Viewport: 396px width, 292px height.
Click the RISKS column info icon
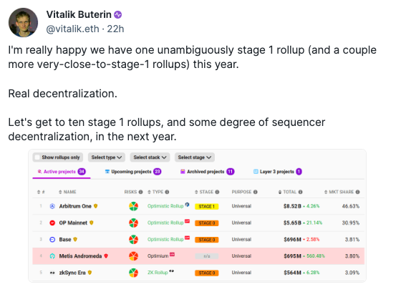point(140,192)
